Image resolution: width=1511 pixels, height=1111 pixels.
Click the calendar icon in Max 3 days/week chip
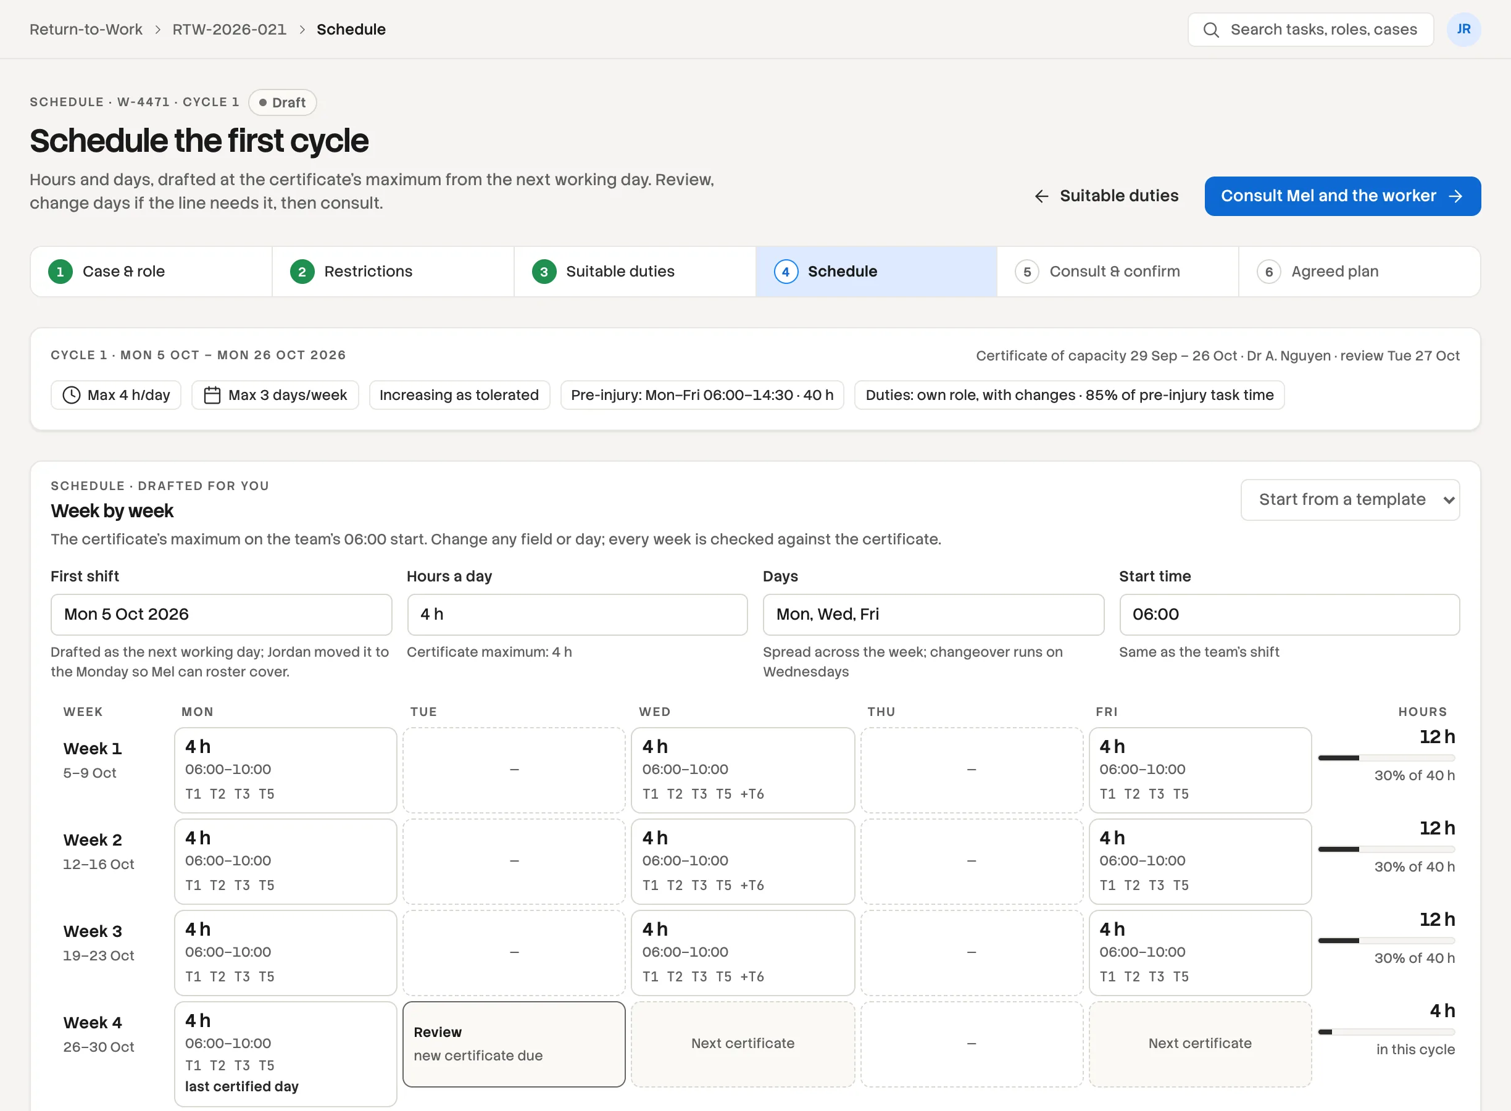212,395
